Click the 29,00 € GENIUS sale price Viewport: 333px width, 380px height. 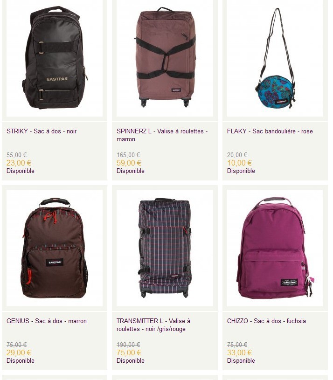tap(19, 352)
